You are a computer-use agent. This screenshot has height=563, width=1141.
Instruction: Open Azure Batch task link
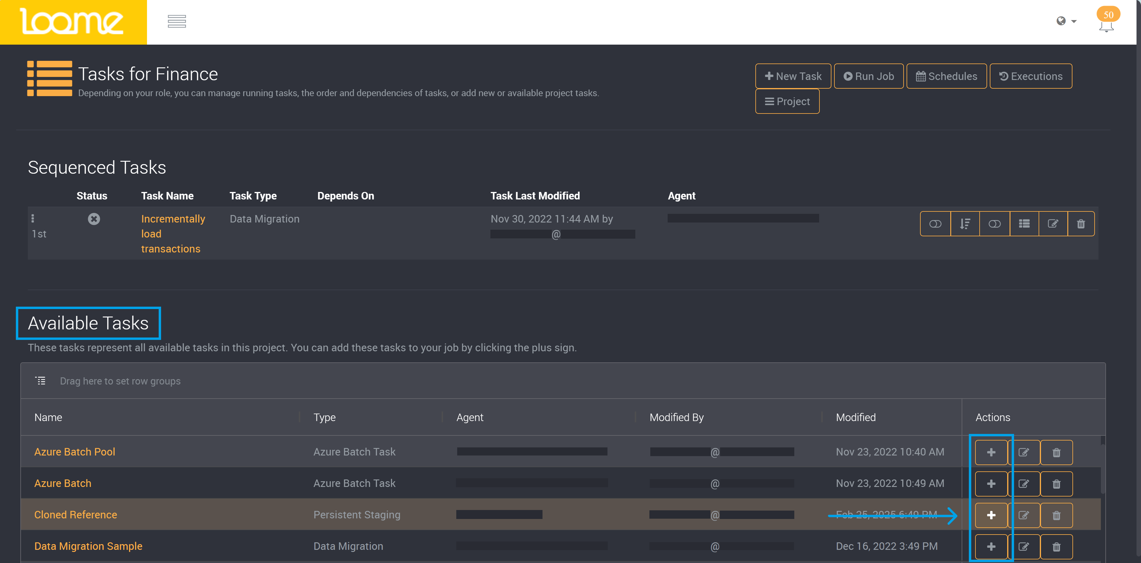click(x=63, y=483)
